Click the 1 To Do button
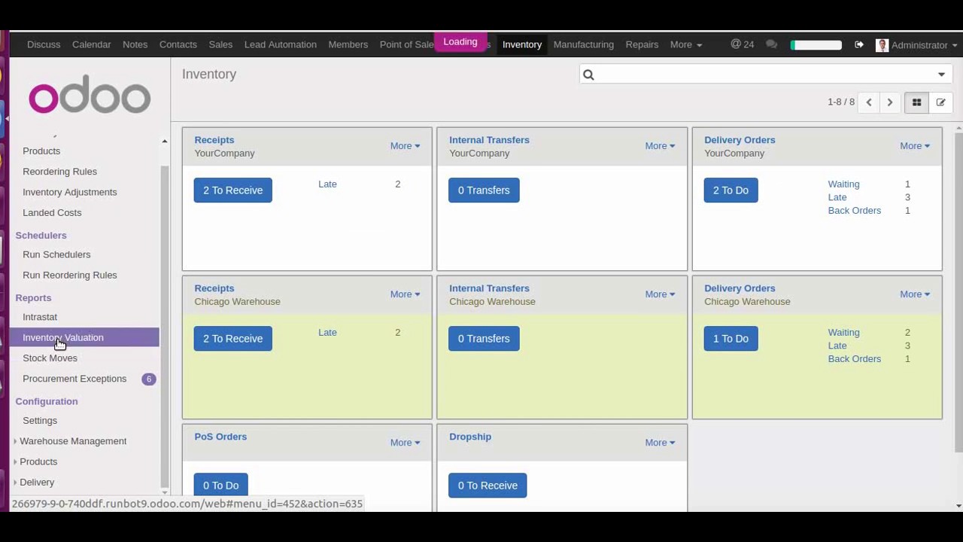This screenshot has height=542, width=963. click(731, 339)
